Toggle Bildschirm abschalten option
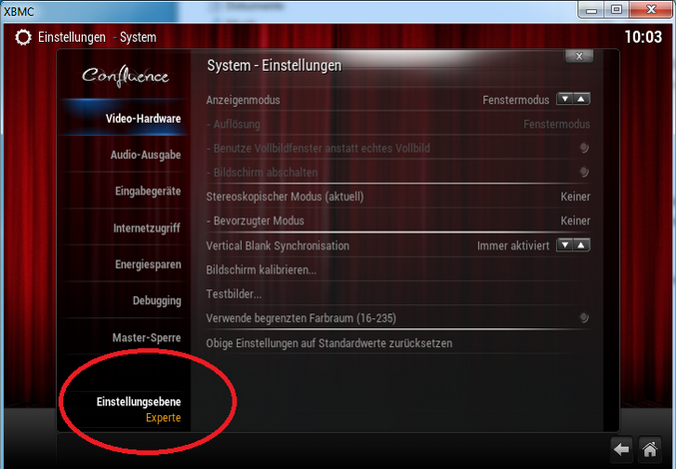This screenshot has width=676, height=469. (x=584, y=172)
